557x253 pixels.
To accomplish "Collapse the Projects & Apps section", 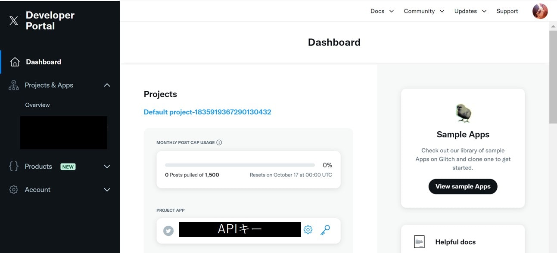I will coord(107,85).
